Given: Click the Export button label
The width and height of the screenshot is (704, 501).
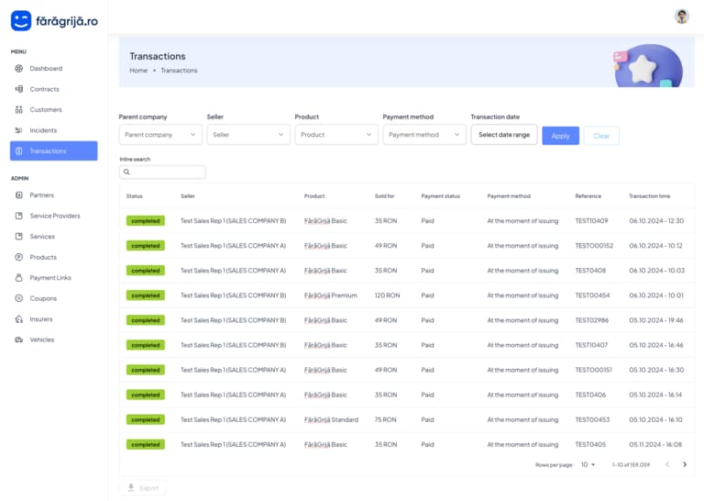Looking at the screenshot, I should coord(149,488).
